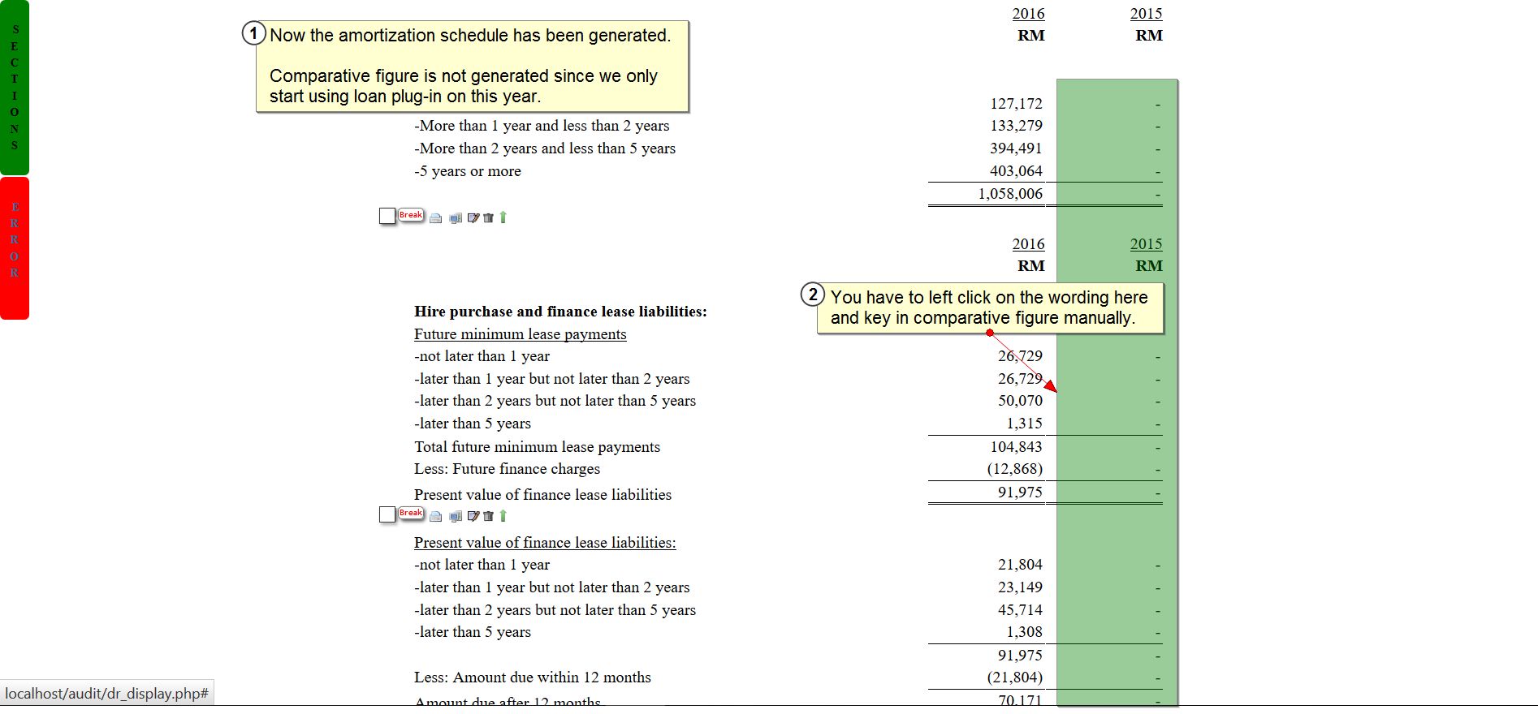
Task: Click the green up arrow under the Present value row
Action: click(x=503, y=515)
